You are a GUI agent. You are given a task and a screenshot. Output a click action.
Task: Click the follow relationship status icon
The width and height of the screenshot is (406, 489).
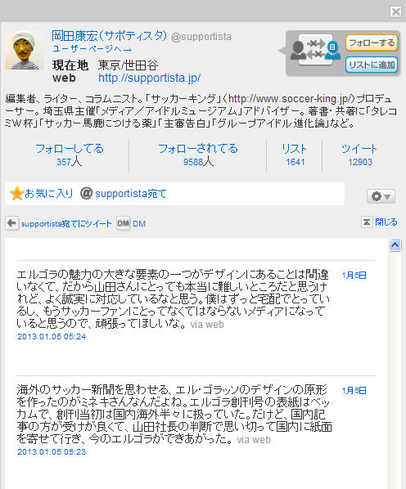(315, 50)
